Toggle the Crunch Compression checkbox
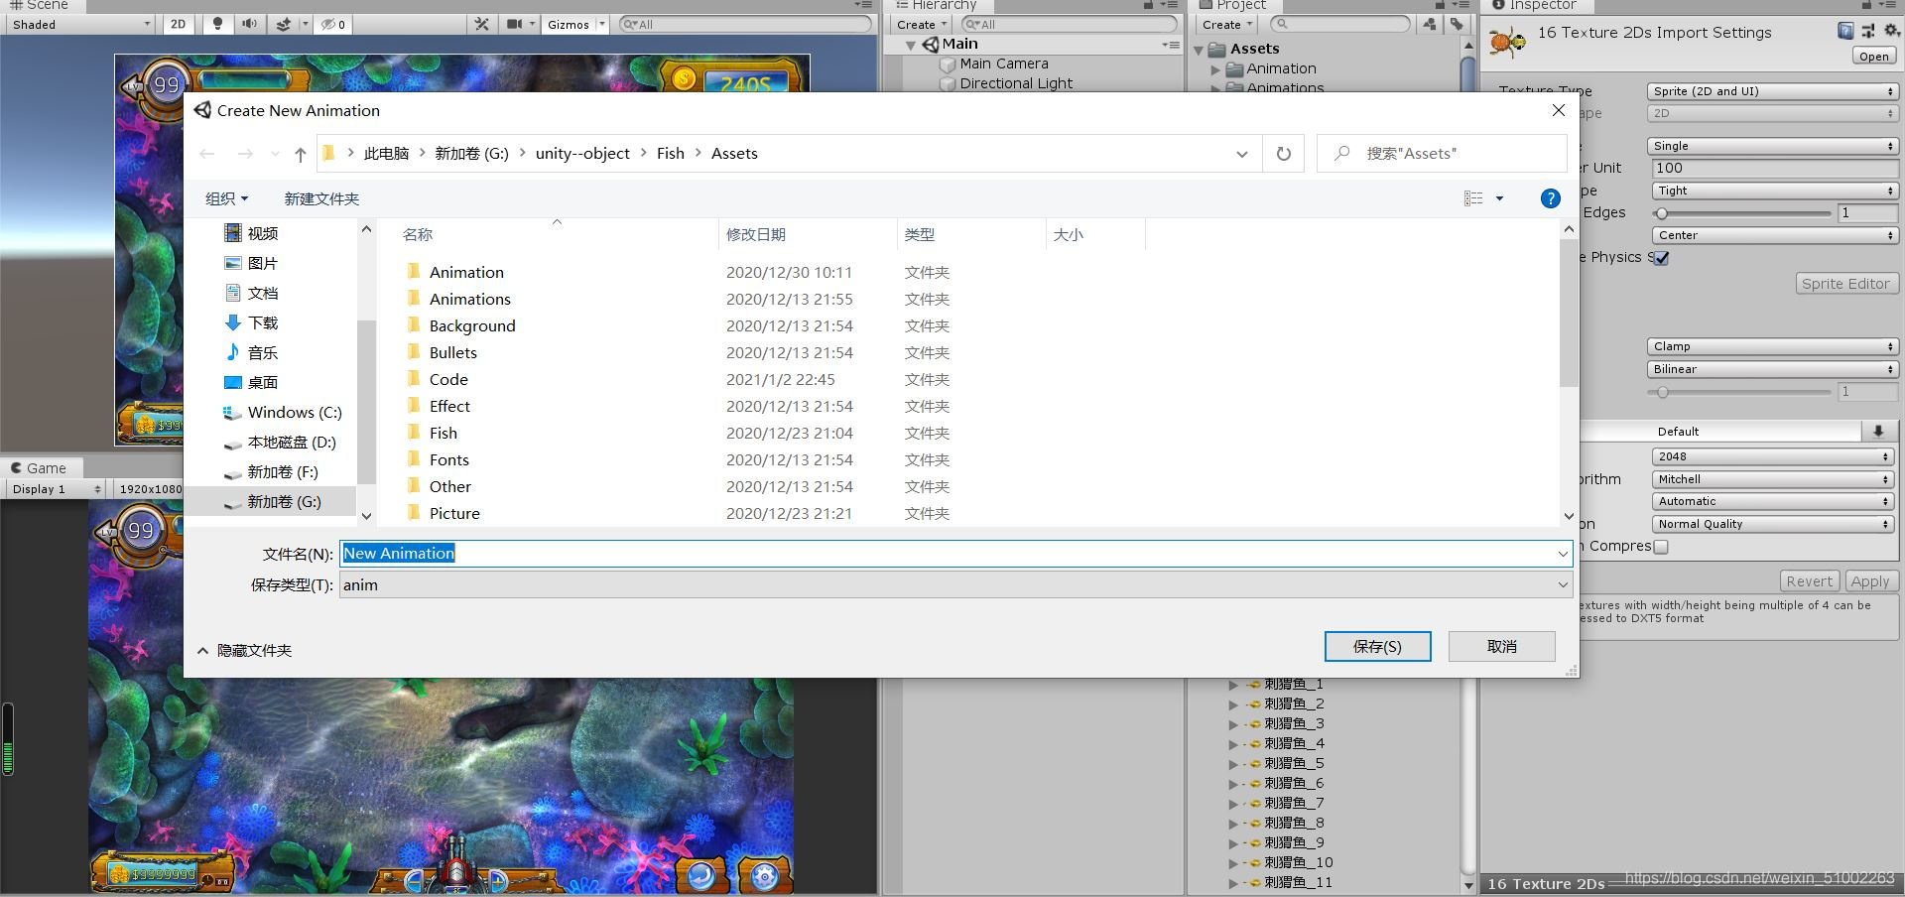 tap(1661, 547)
